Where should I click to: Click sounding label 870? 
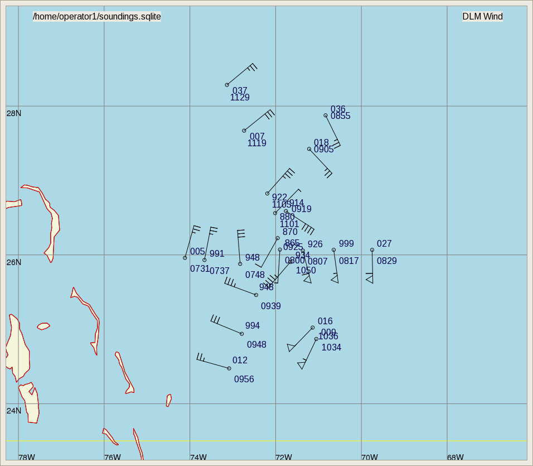pos(290,232)
